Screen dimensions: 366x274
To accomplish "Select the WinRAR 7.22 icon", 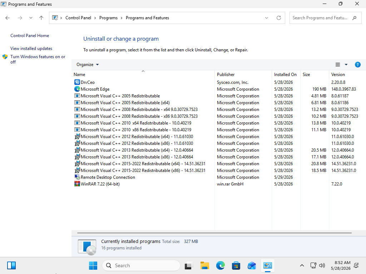I will 77,184.
